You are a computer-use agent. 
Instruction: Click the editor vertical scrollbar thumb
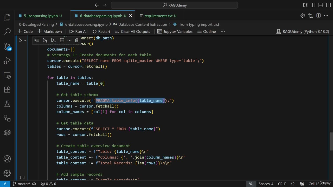[x=331, y=141]
